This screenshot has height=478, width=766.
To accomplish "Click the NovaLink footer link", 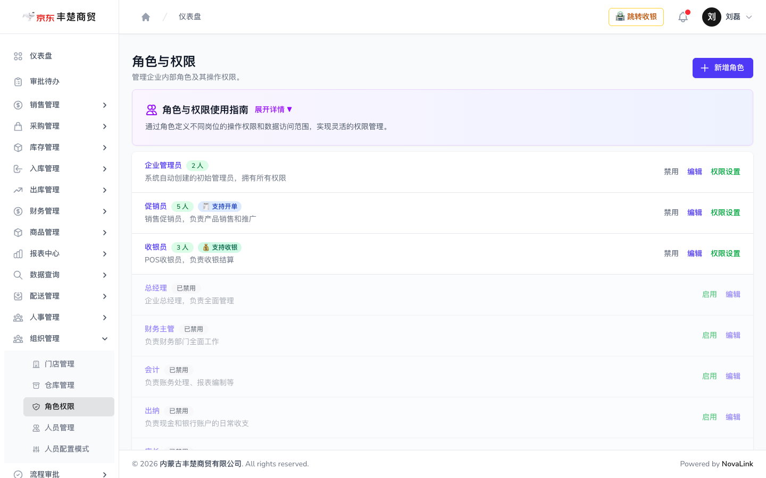I will (737, 464).
